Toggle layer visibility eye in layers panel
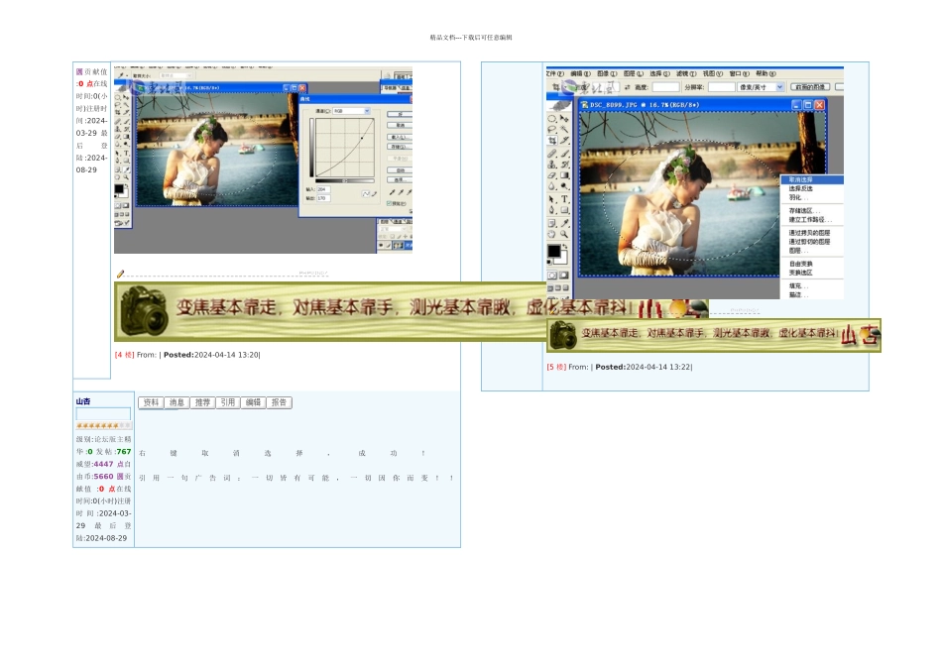Screen dimensions: 942x666 381,245
